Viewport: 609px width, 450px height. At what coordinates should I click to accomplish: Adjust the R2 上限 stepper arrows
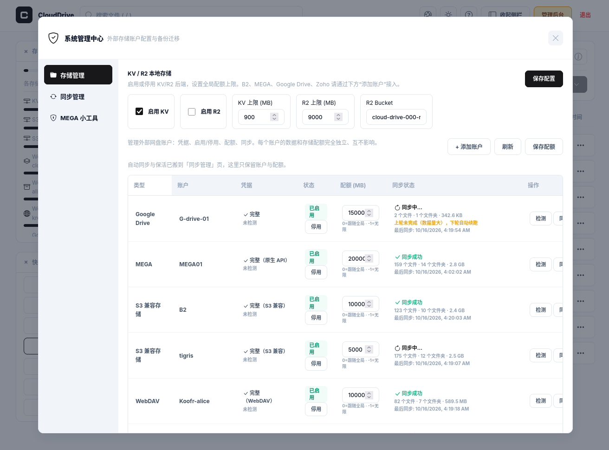click(338, 117)
